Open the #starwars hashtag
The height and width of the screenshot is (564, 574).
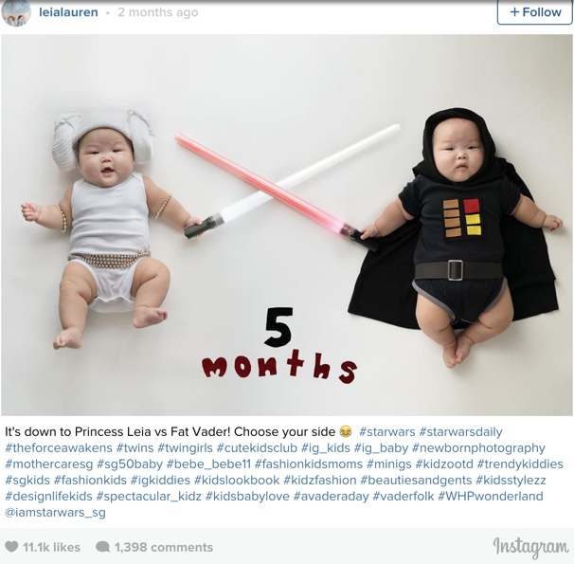coord(387,432)
